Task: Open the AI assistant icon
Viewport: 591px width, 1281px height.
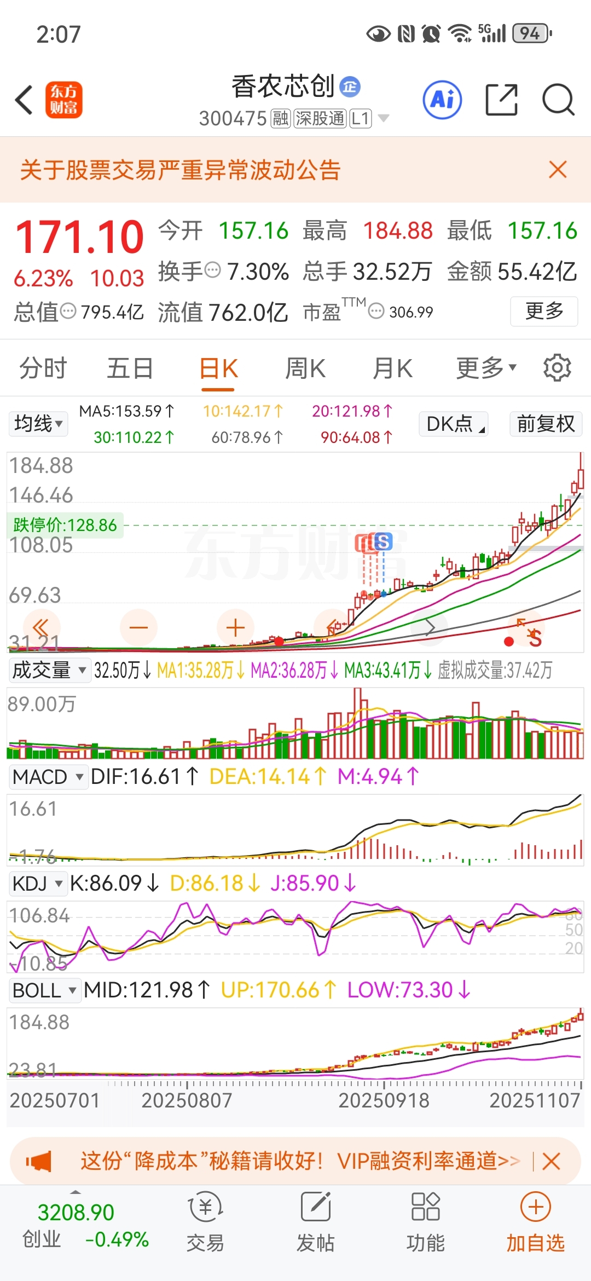Action: [442, 100]
